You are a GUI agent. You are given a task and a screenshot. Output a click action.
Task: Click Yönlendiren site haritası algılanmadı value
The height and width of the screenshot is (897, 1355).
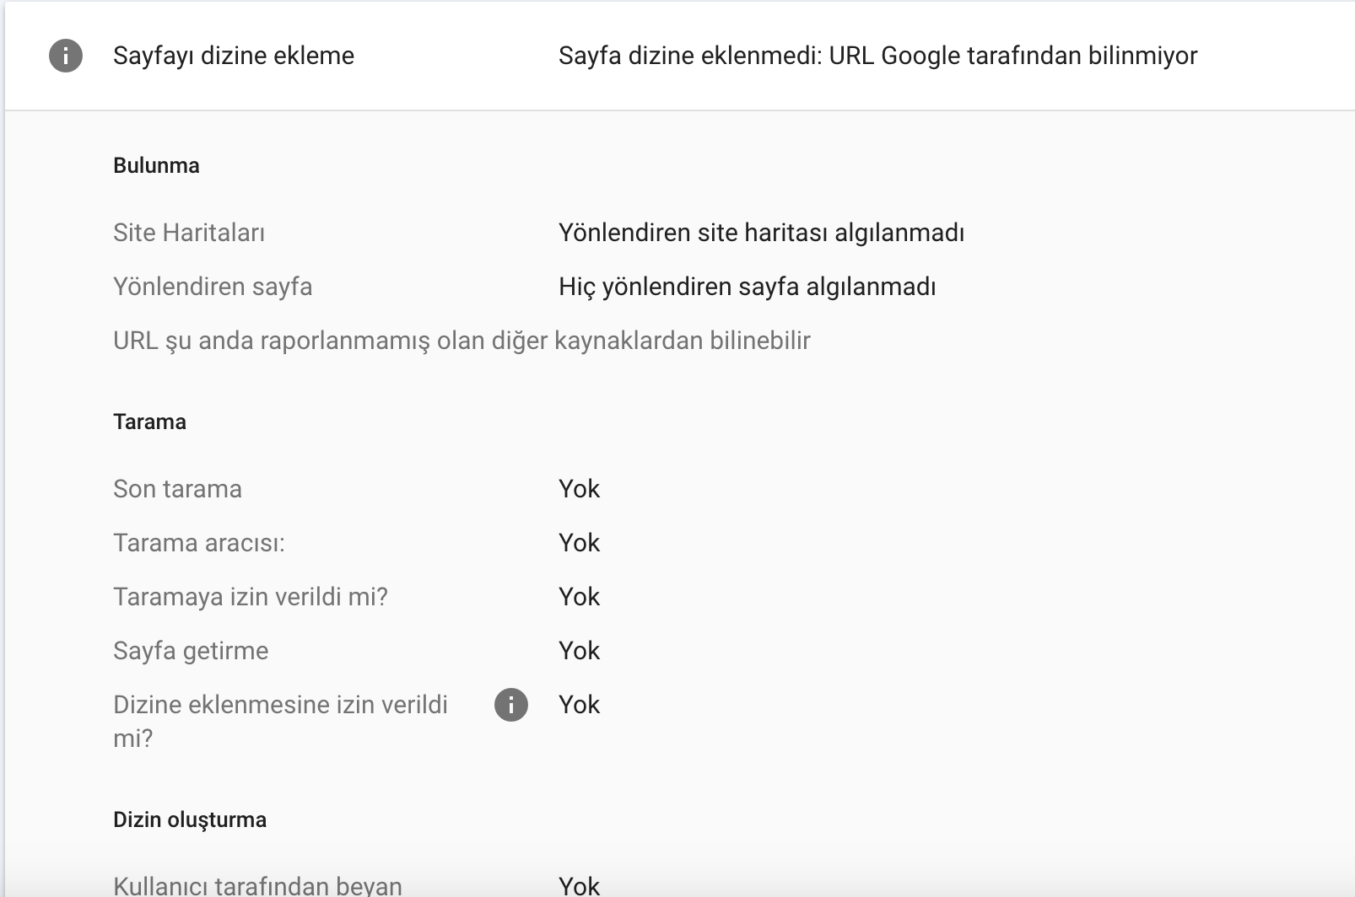point(761,233)
